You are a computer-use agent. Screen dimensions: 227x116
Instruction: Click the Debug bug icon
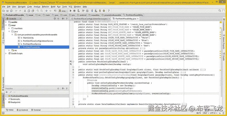(75, 11)
